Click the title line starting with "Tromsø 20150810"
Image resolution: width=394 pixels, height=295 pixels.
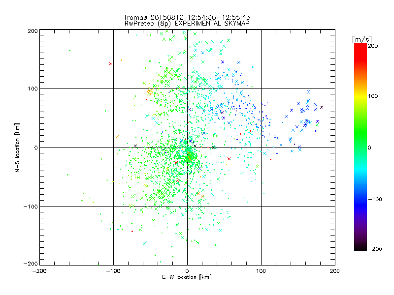coord(187,17)
